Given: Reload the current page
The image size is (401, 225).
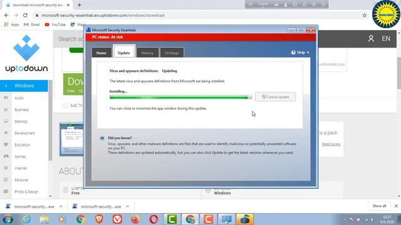Looking at the screenshot, I should 25,15.
